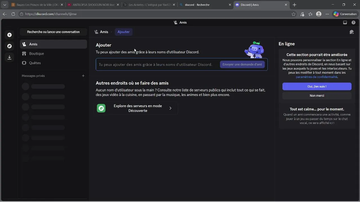Close the ANTILOPSA SHOGOUN NOIR tab
360x202 pixels.
point(118,5)
